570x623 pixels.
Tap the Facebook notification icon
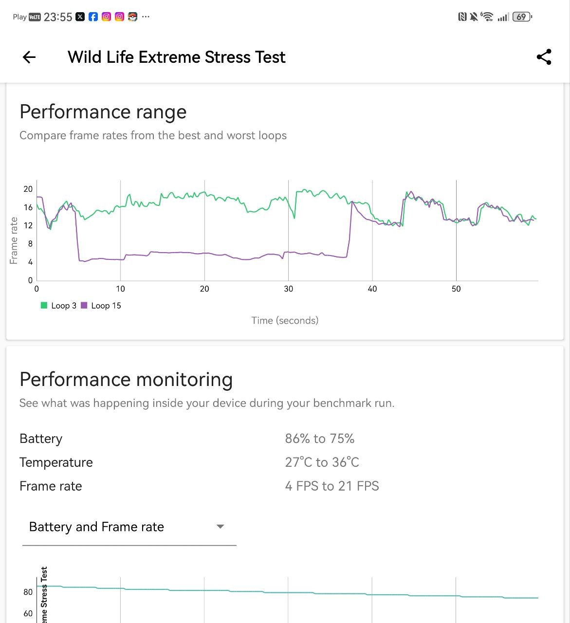point(93,17)
